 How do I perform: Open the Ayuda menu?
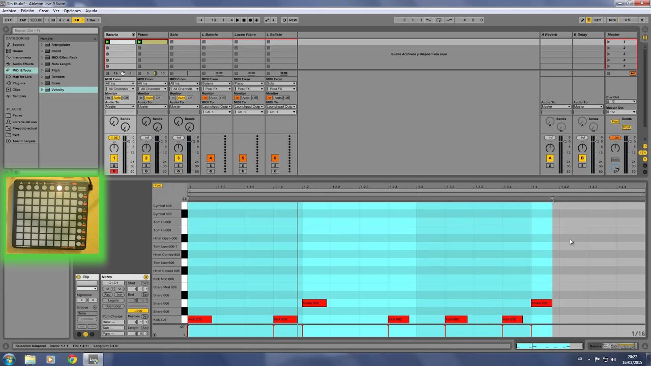click(x=91, y=11)
